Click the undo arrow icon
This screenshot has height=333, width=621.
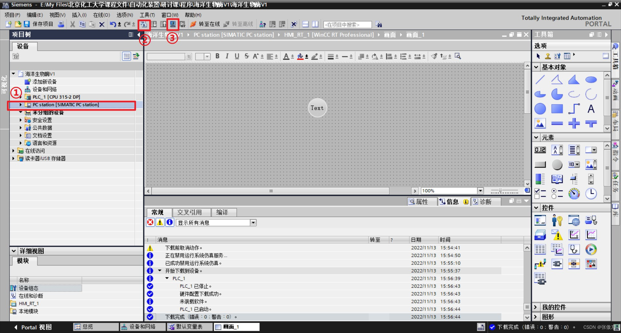pyautogui.click(x=113, y=24)
